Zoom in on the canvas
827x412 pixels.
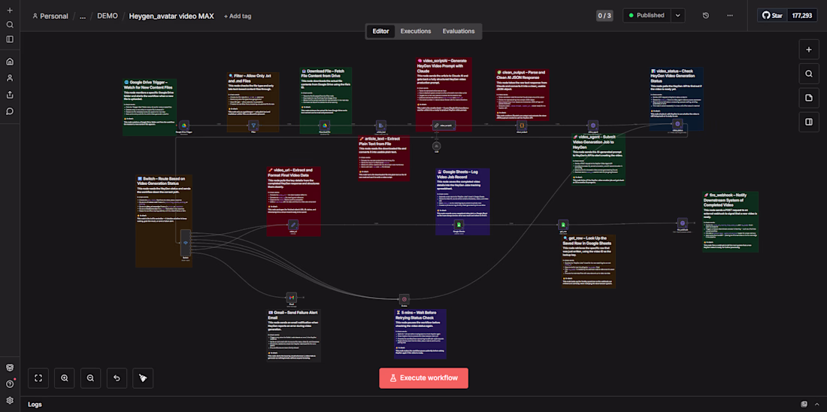pyautogui.click(x=65, y=377)
